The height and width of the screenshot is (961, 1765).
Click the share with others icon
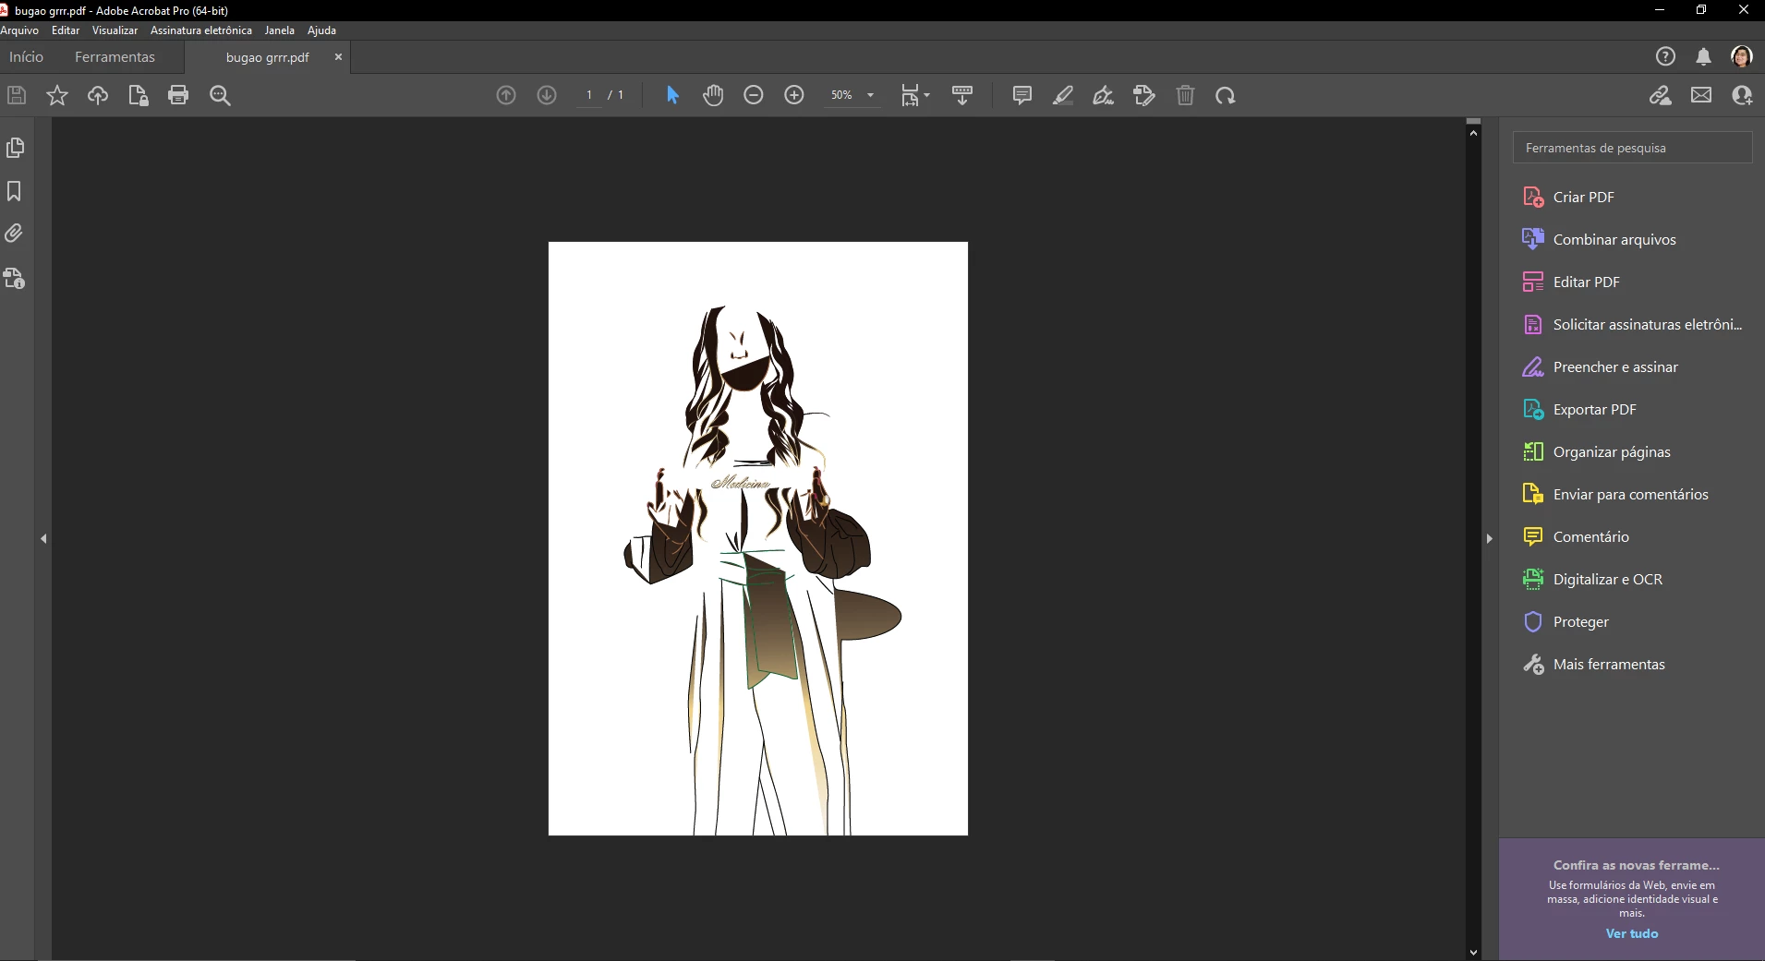pyautogui.click(x=1743, y=95)
